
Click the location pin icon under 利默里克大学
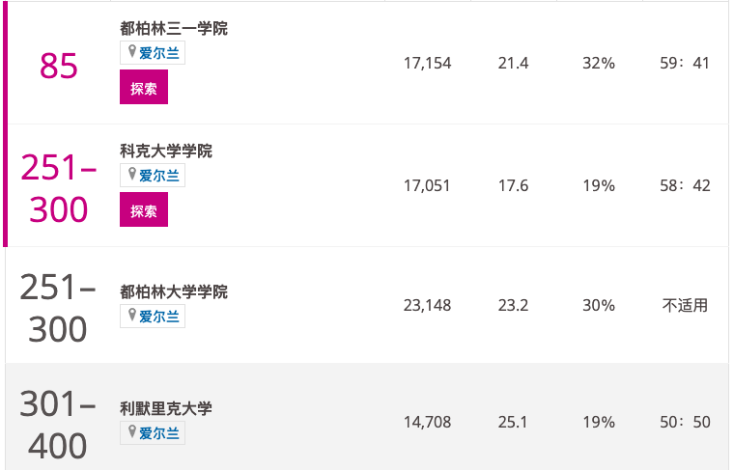click(132, 431)
